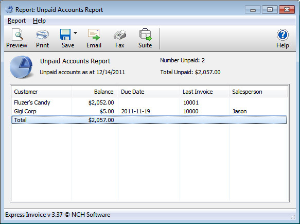Open the Report menu
The width and height of the screenshot is (300, 224).
coord(16,21)
